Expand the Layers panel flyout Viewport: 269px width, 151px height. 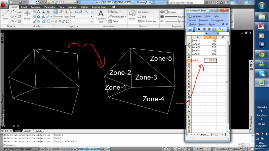(73, 26)
